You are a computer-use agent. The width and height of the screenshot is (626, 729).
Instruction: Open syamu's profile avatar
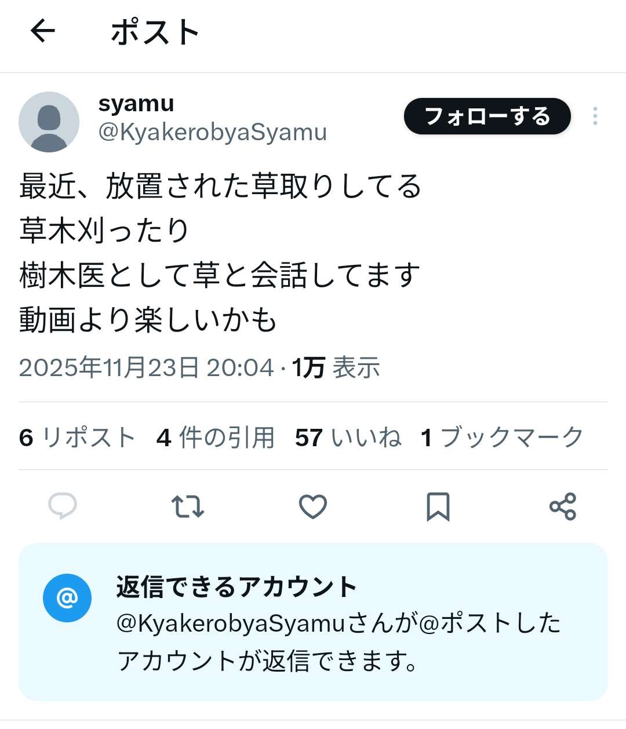(49, 122)
